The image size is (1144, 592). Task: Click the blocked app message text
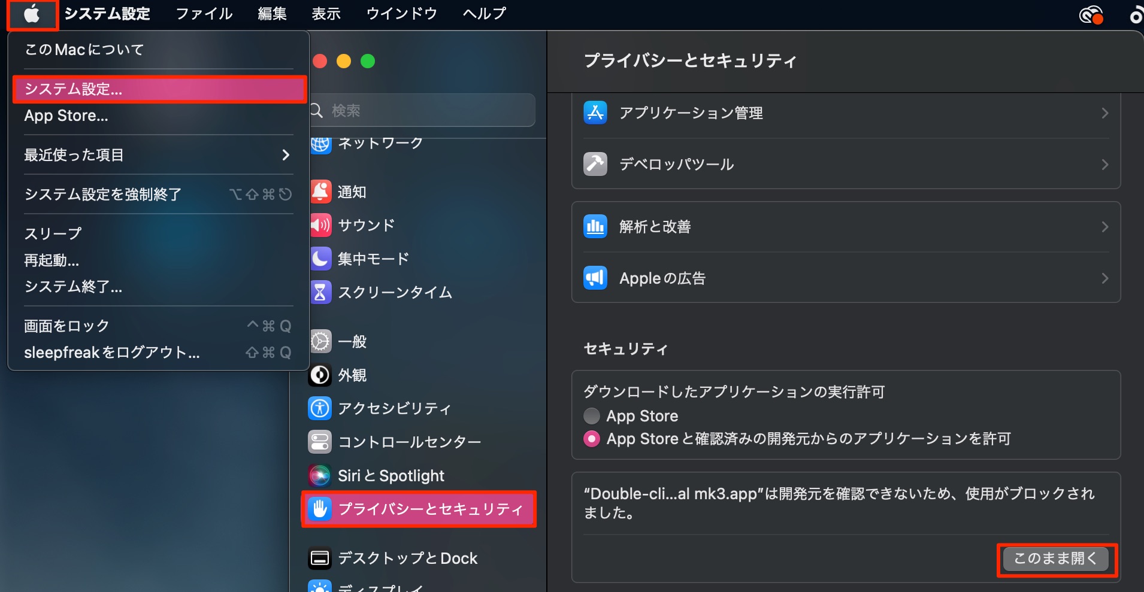click(839, 503)
